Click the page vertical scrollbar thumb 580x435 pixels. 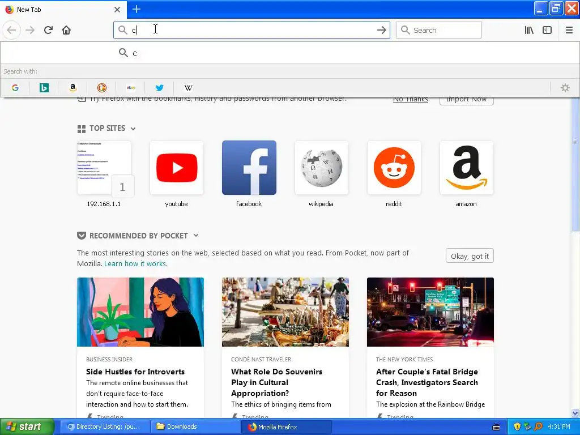click(575, 166)
